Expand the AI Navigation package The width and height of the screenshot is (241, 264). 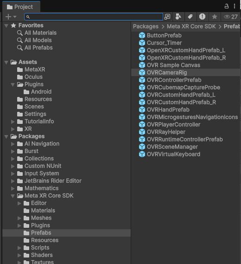coord(13,144)
